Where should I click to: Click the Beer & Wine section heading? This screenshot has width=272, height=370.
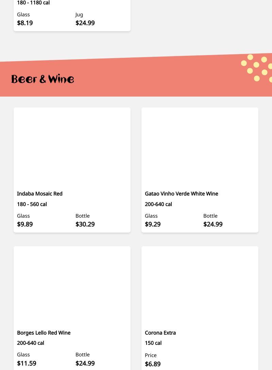pyautogui.click(x=42, y=79)
